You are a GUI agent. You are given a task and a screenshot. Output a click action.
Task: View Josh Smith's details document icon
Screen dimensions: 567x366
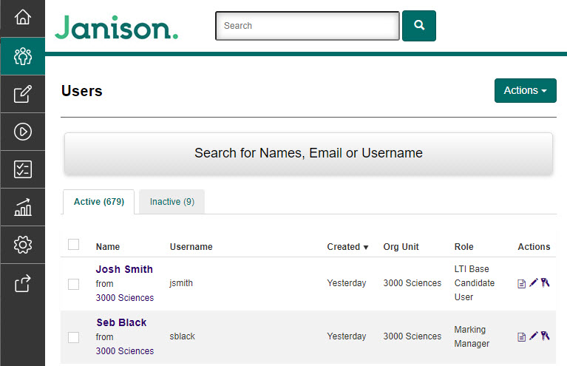[522, 284]
